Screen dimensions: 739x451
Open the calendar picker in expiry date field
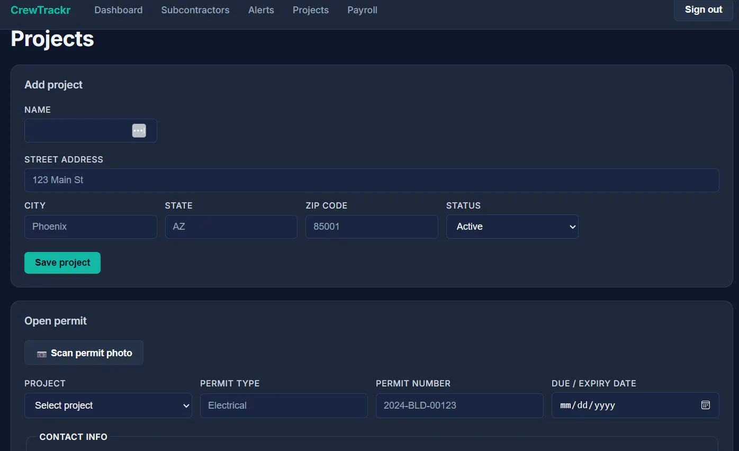705,405
